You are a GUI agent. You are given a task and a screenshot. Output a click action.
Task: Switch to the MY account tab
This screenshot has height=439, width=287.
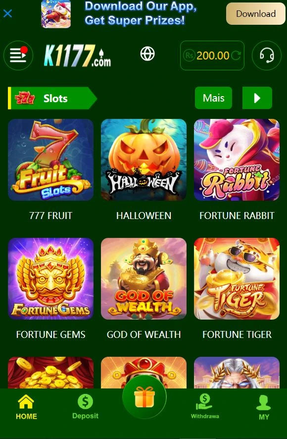(264, 407)
